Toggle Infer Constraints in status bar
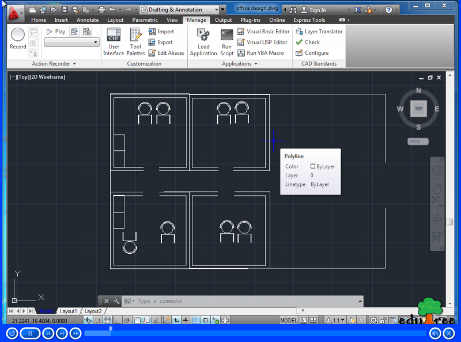 click(88, 320)
